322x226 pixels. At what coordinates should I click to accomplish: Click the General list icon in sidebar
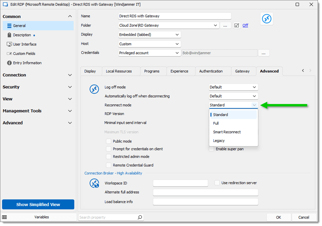(9, 26)
